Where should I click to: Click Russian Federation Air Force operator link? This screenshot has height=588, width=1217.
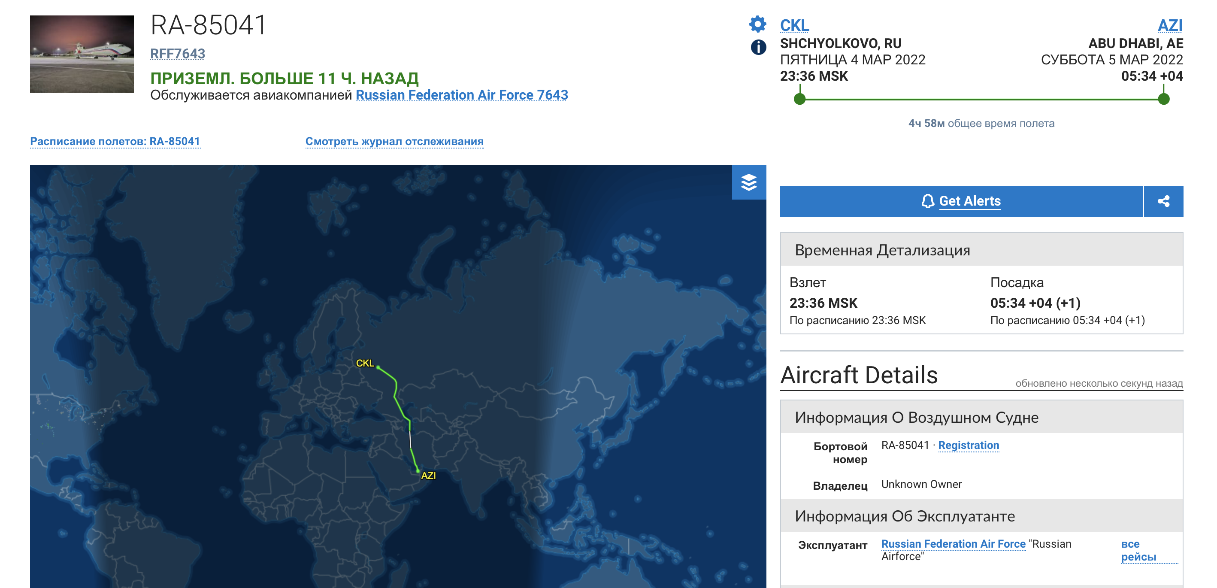[954, 544]
